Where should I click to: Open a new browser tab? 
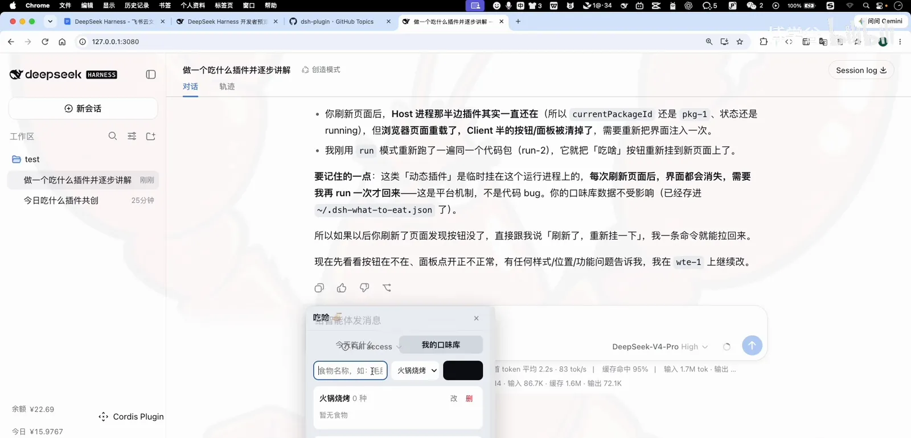tap(518, 22)
